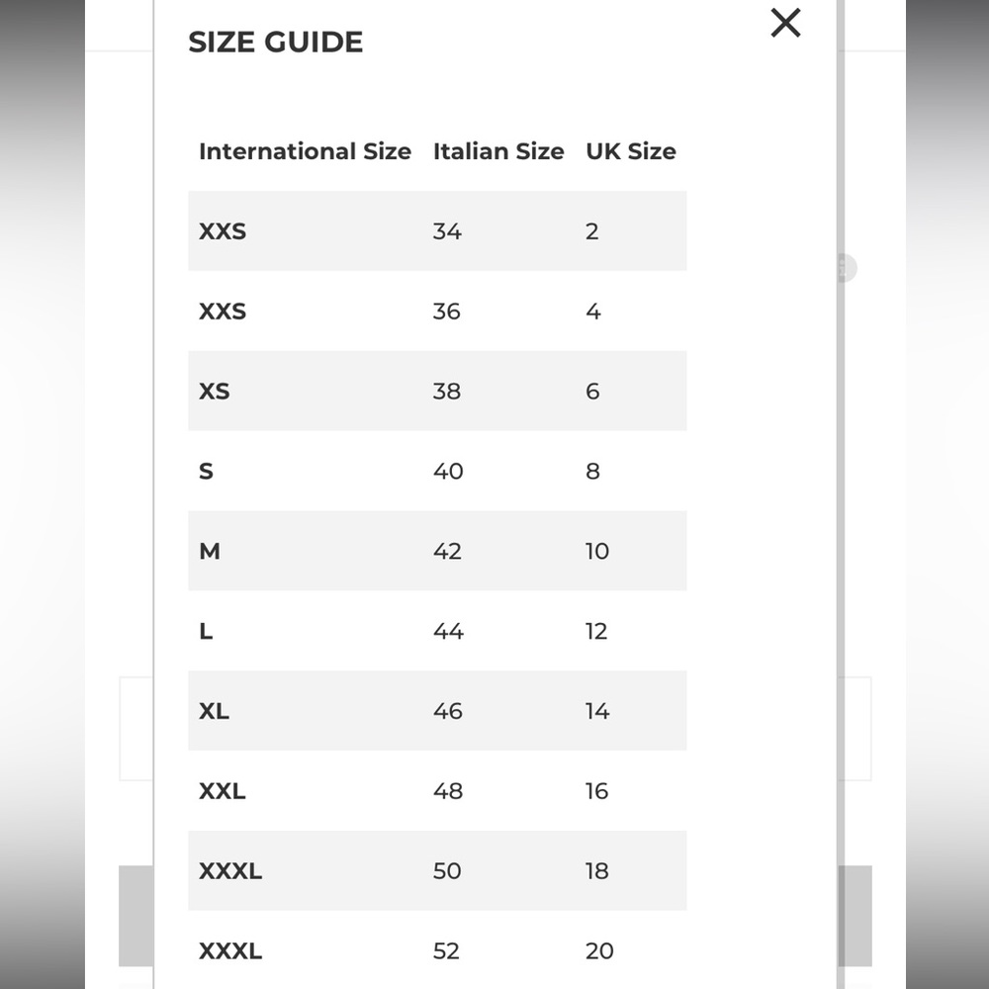Click the Italian Size column header
989x989 pixels.
(498, 151)
